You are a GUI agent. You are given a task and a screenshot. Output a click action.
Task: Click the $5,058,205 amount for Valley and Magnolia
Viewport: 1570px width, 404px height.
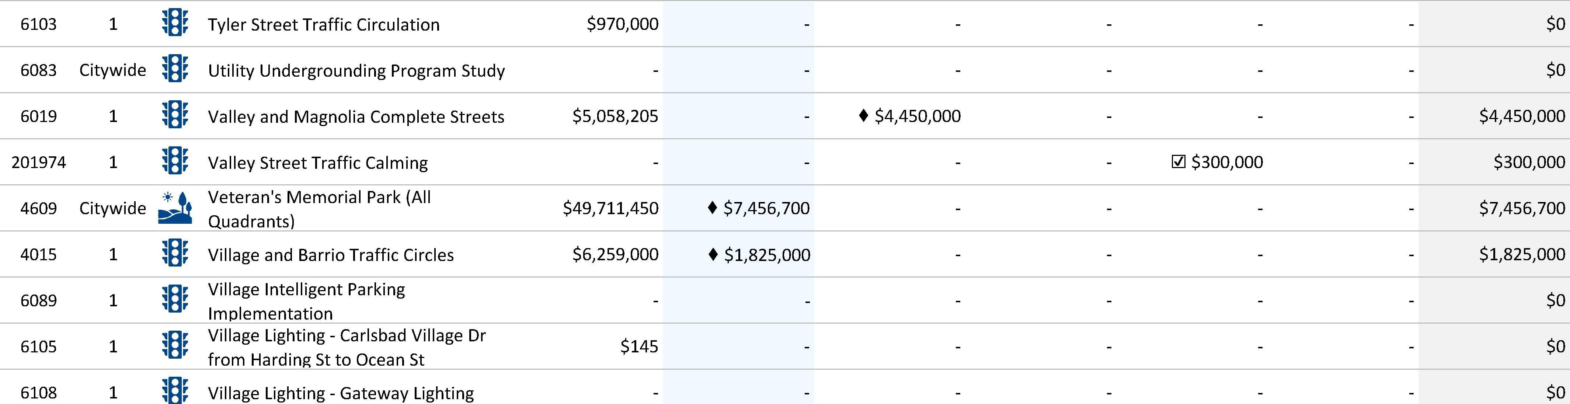(615, 116)
